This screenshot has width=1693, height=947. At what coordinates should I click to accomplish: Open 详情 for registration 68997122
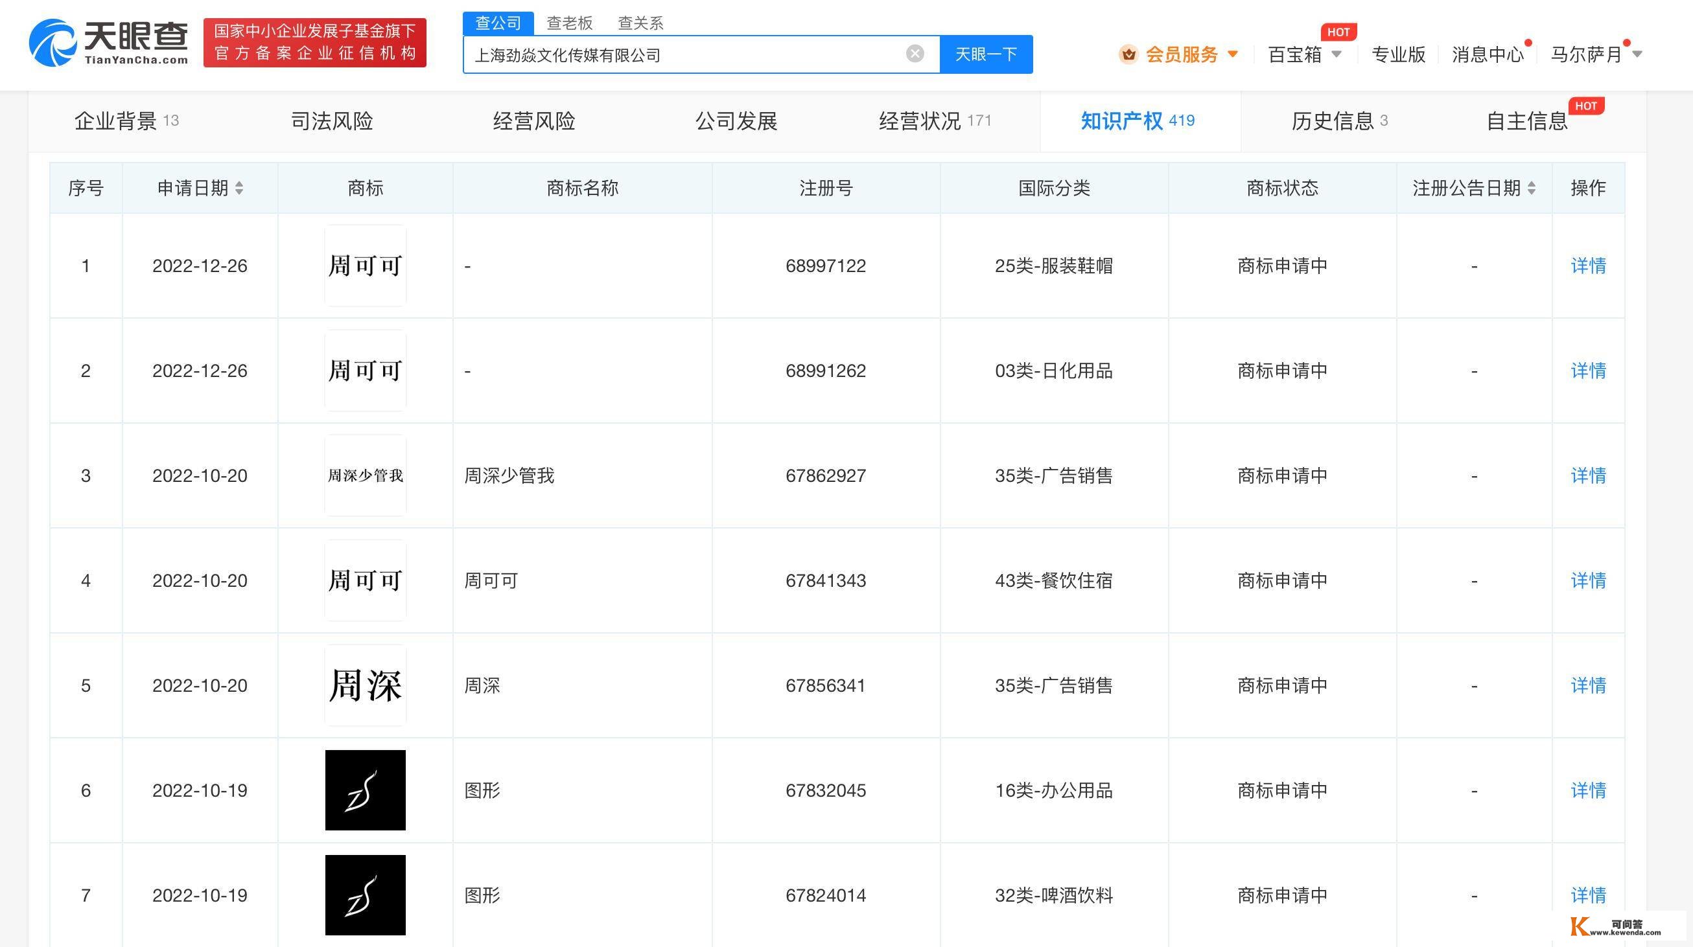pyautogui.click(x=1588, y=266)
